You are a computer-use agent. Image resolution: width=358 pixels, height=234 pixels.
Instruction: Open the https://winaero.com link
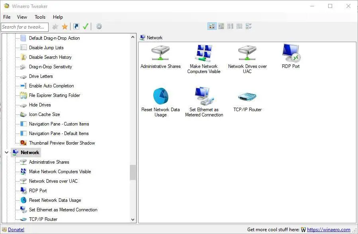[x=329, y=230]
